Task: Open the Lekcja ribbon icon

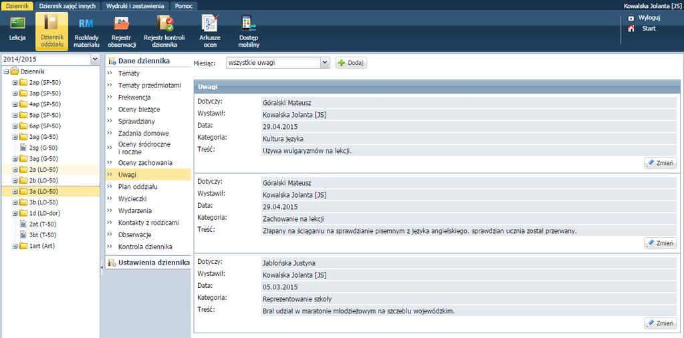Action: click(x=17, y=23)
